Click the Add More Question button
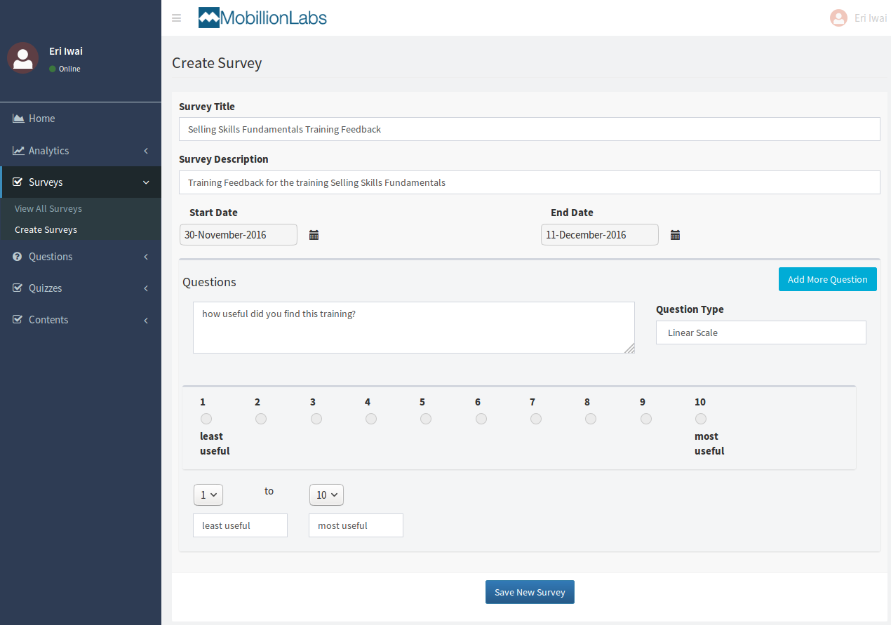Image resolution: width=891 pixels, height=625 pixels. pyautogui.click(x=827, y=279)
